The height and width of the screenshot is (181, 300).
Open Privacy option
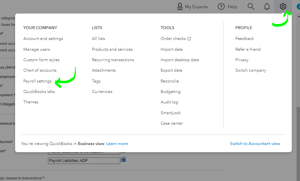tap(242, 60)
